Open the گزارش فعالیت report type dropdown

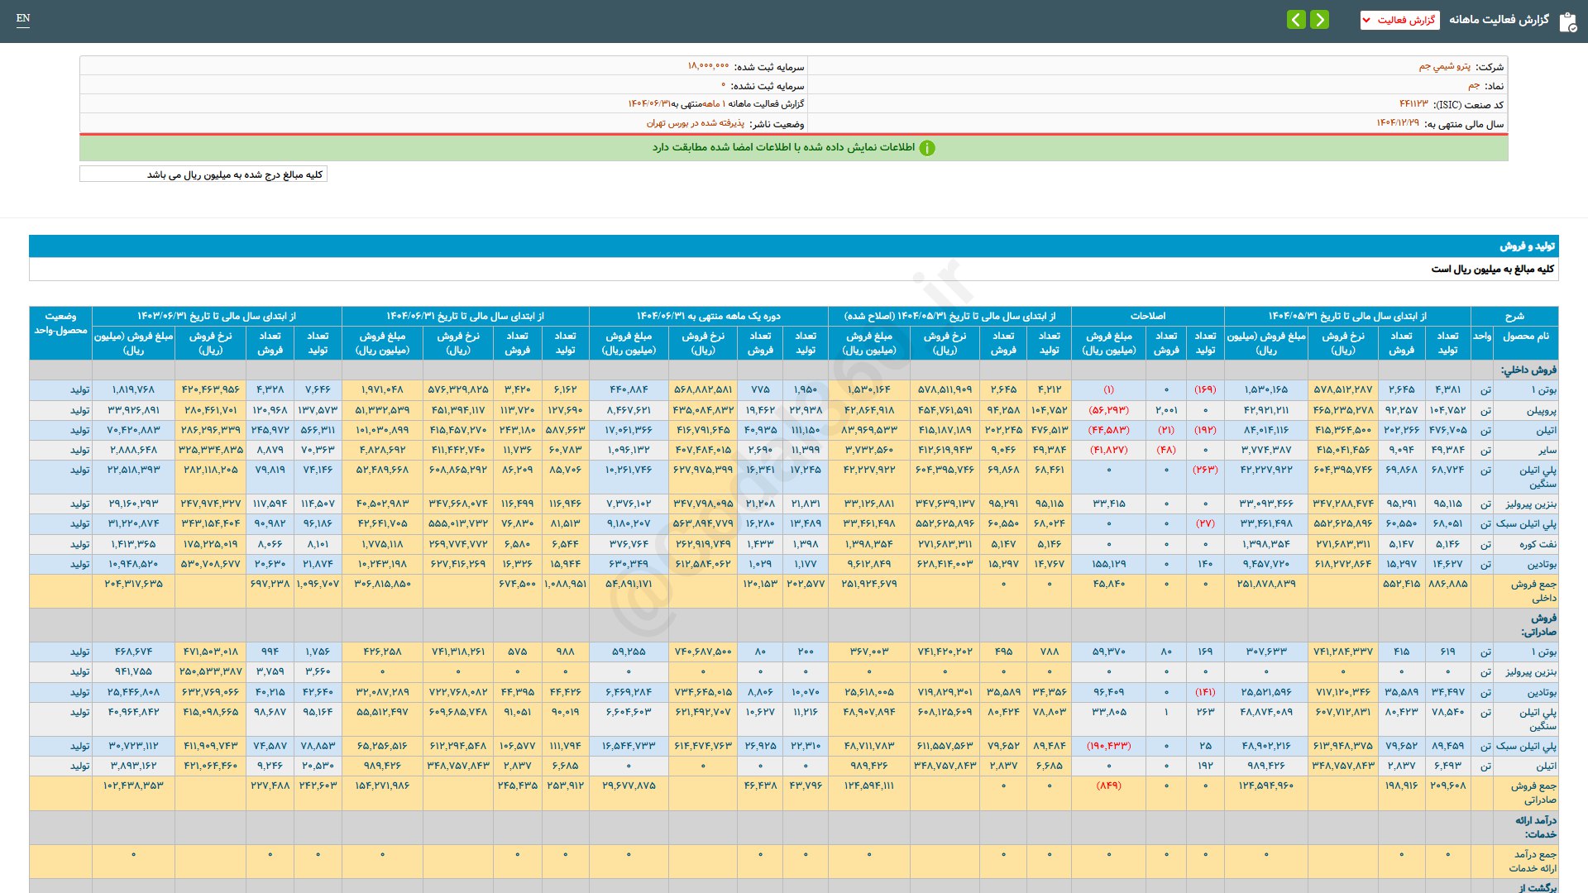click(x=1399, y=20)
